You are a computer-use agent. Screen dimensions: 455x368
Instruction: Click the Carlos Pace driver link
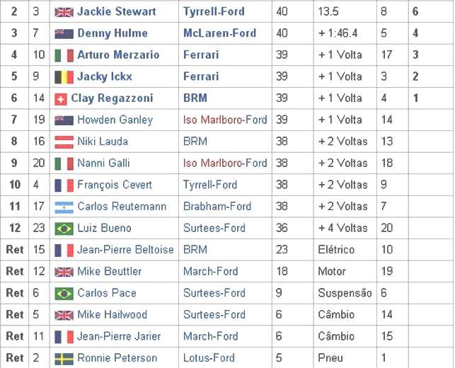(x=107, y=293)
